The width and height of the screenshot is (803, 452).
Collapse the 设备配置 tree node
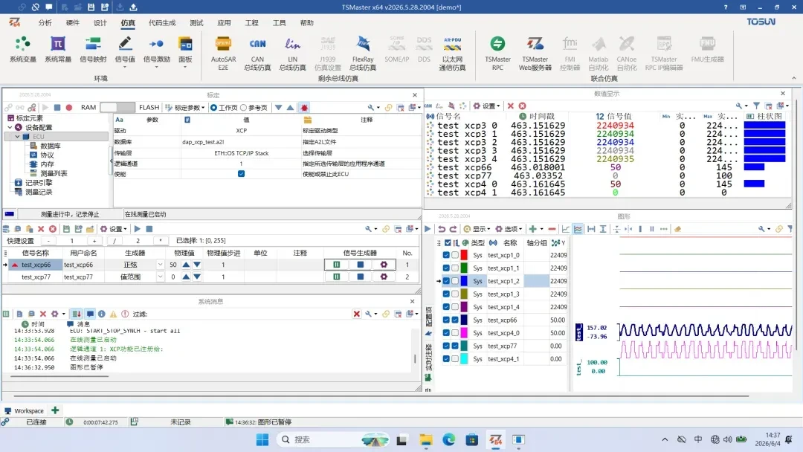pyautogui.click(x=10, y=127)
